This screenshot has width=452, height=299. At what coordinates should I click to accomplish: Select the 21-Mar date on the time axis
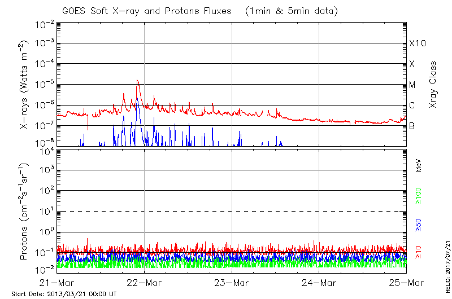click(58, 282)
